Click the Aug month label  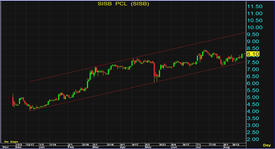tap(227, 147)
